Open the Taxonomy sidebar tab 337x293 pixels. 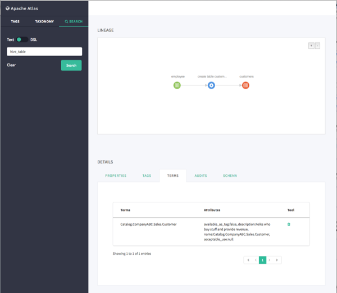coord(44,21)
